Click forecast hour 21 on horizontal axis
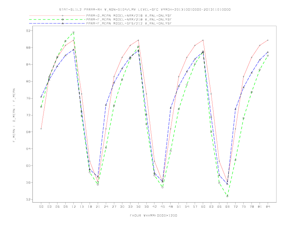 (x=98, y=207)
